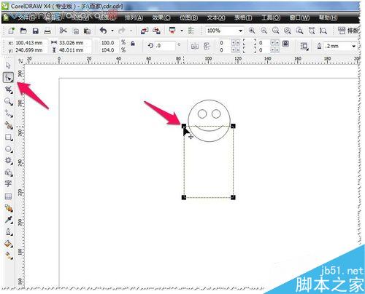Select the Freehand drawing tool

point(9,114)
